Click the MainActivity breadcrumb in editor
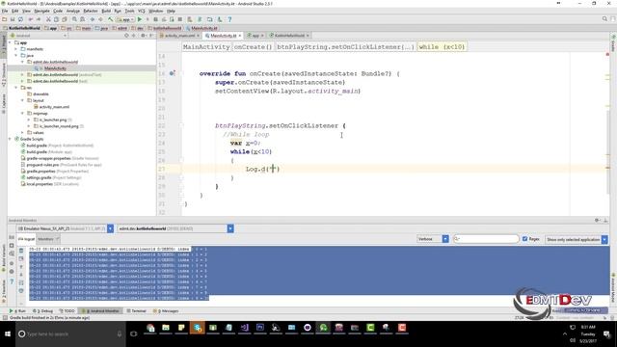 (x=206, y=47)
